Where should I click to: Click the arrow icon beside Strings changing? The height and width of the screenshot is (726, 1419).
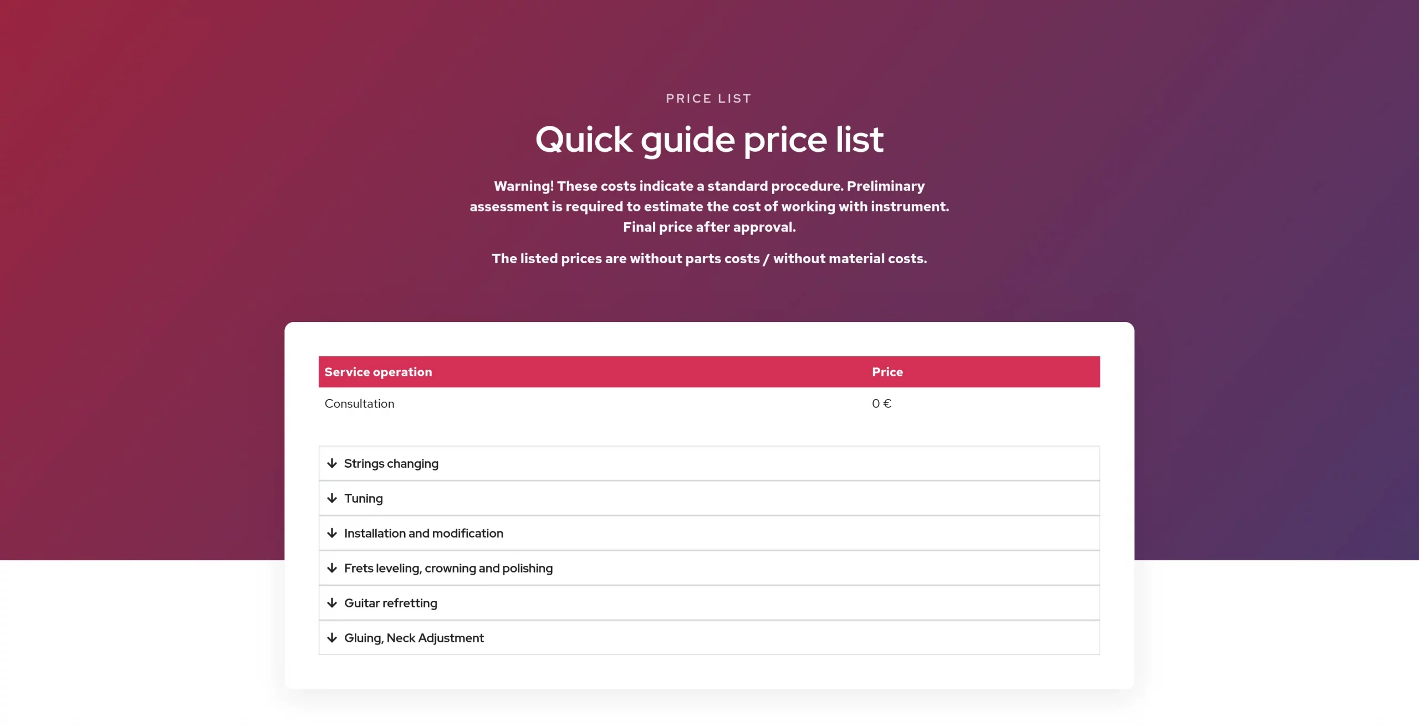click(x=332, y=463)
